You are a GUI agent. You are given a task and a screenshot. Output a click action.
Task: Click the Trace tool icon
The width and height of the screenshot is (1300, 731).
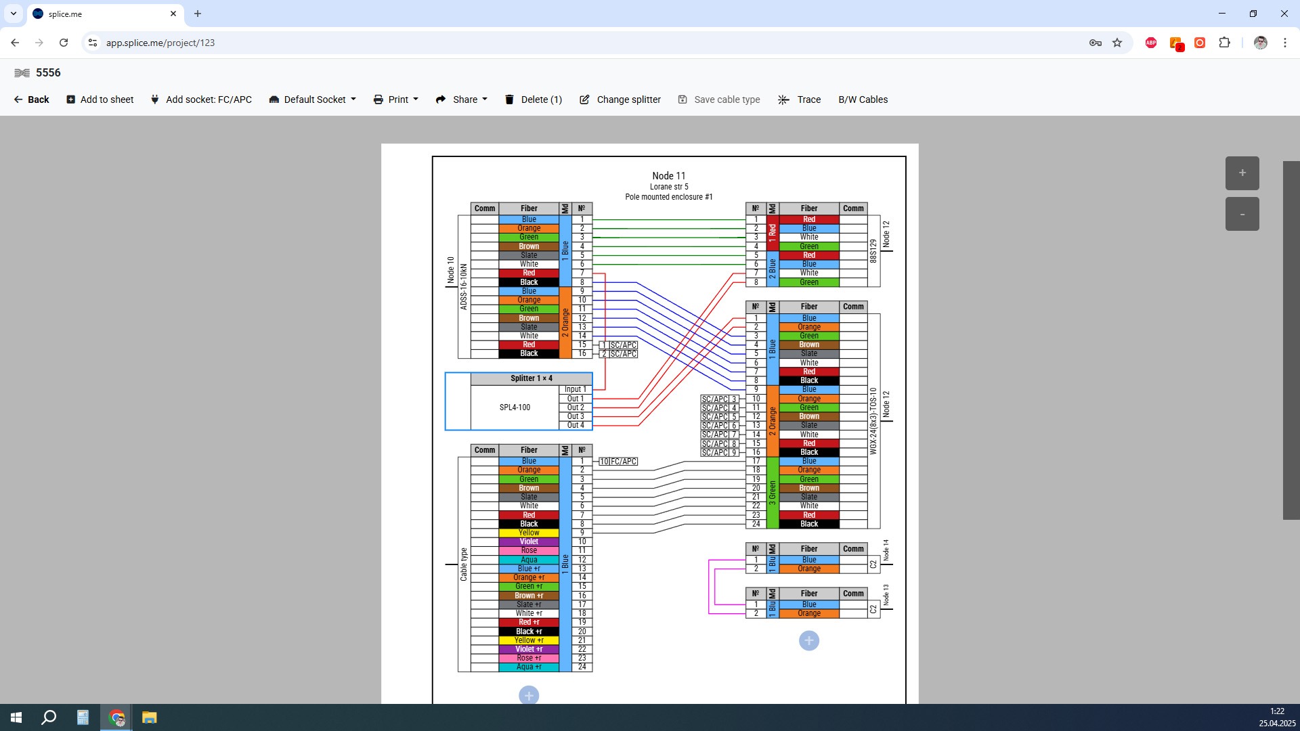(x=783, y=99)
